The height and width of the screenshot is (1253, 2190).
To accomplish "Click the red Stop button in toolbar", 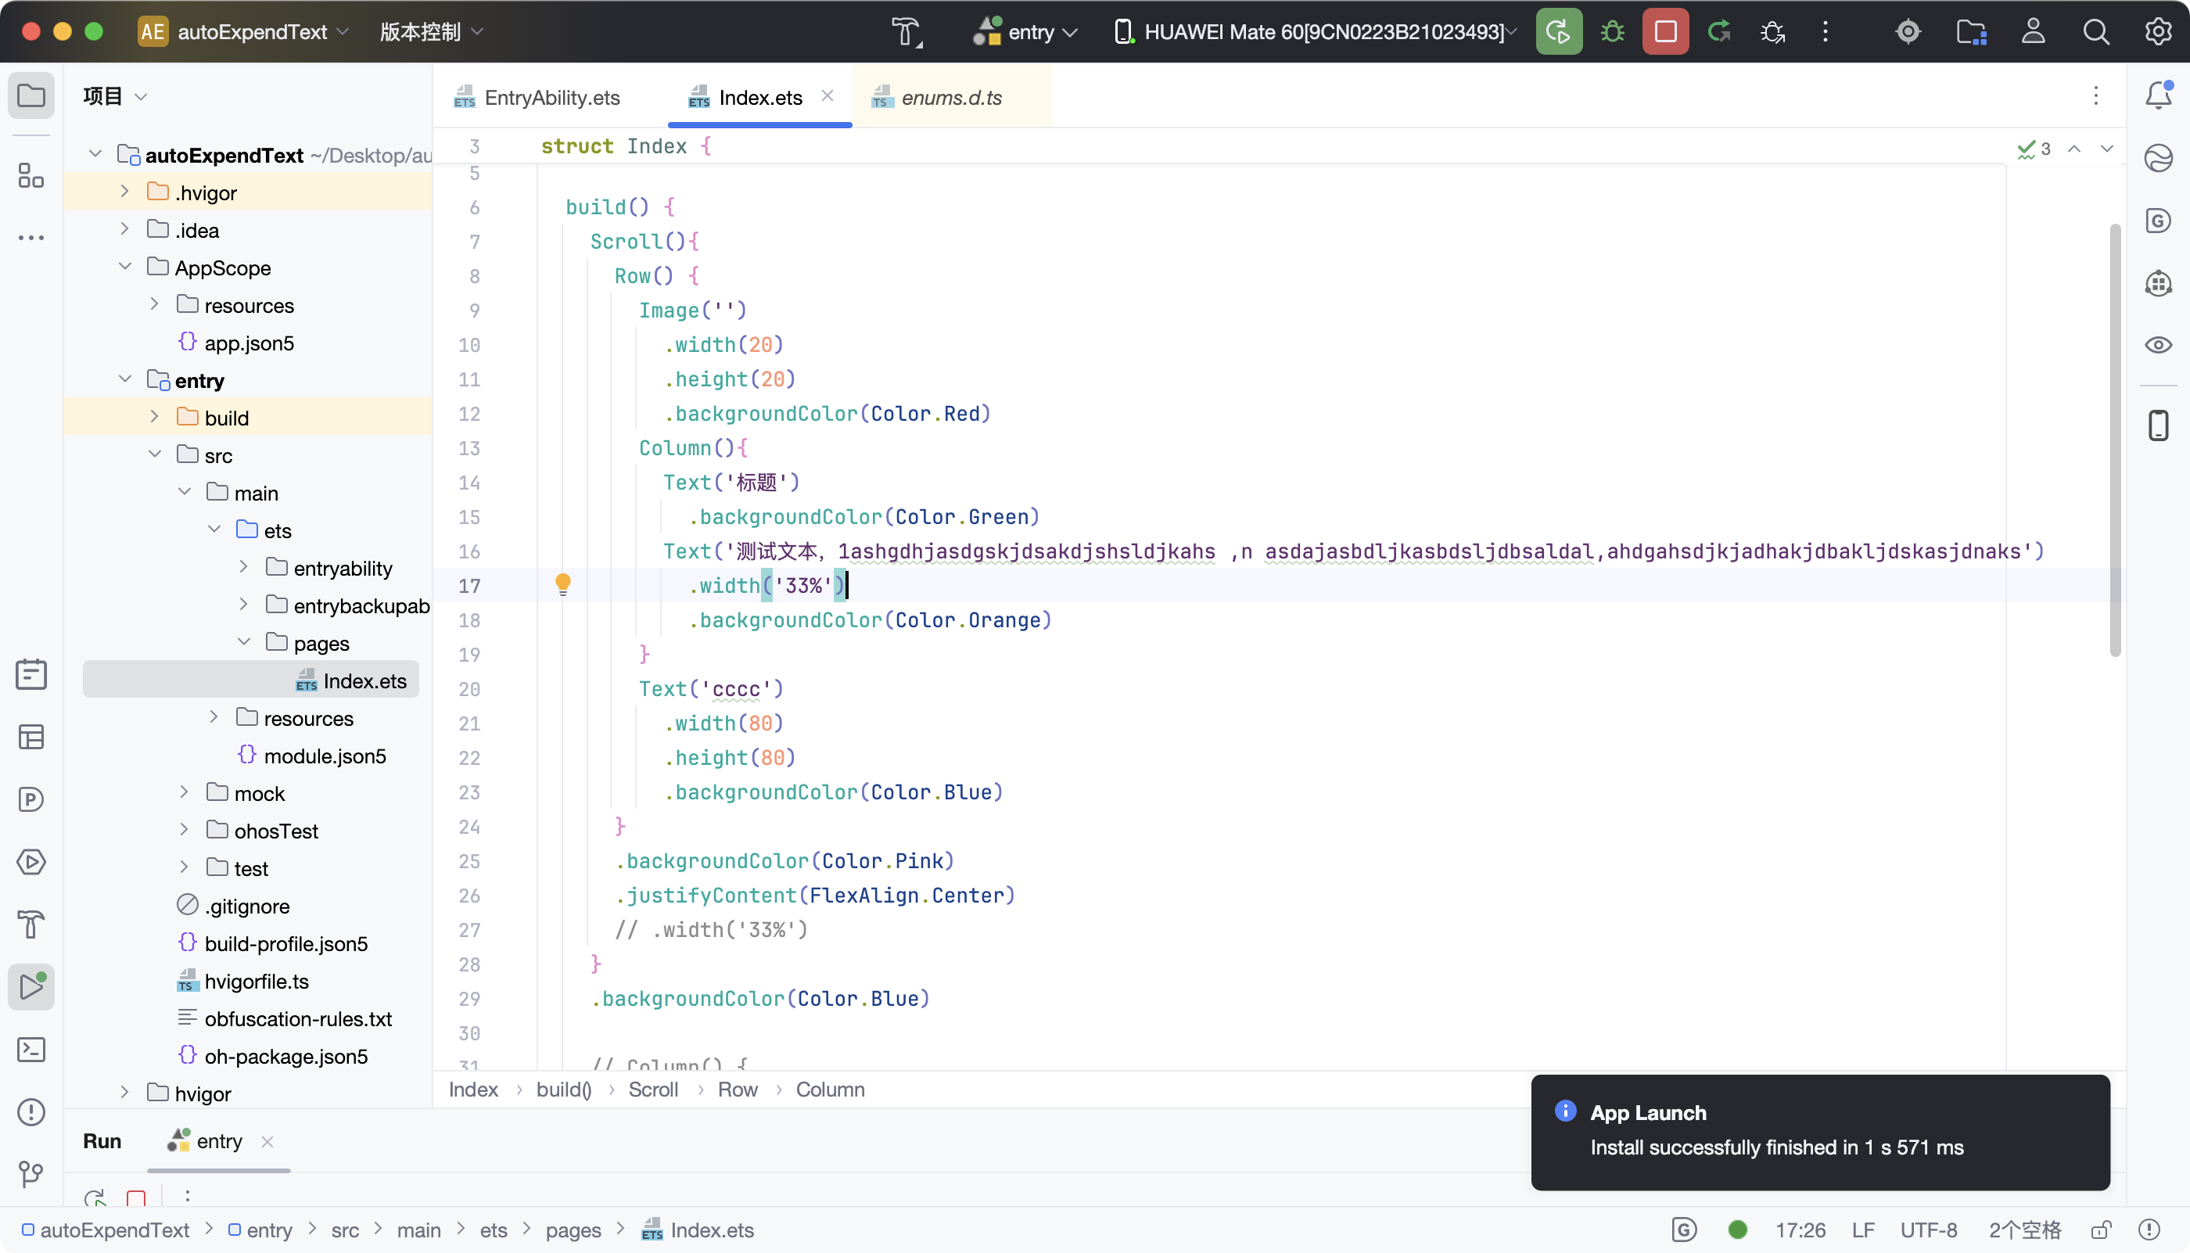I will (1665, 32).
